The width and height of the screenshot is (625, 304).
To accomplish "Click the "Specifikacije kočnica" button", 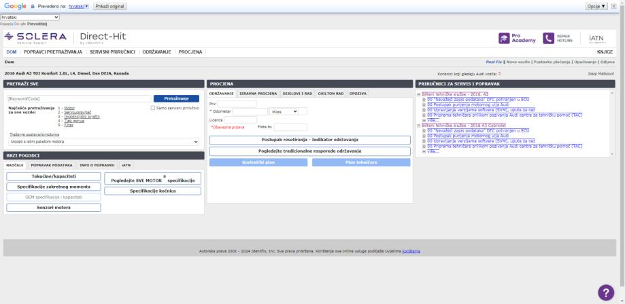I will 153,191.
